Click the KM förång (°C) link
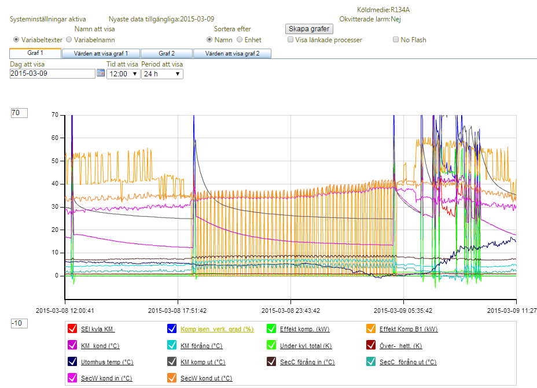 pyautogui.click(x=201, y=346)
